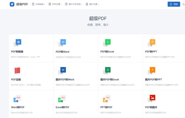Click the description 将PDF文件转换为可以编辑的PPT文件
The width and height of the screenshot is (185, 118).
point(160,57)
